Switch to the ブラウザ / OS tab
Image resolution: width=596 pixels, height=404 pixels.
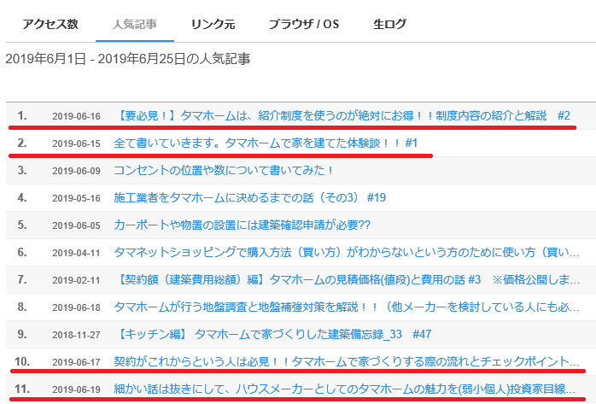pos(303,24)
